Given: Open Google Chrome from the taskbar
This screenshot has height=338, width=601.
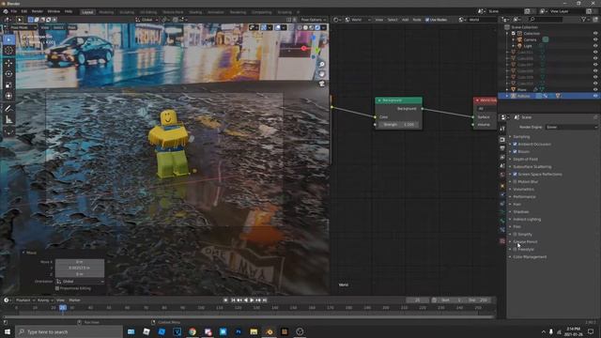Looking at the screenshot, I should (x=193, y=331).
